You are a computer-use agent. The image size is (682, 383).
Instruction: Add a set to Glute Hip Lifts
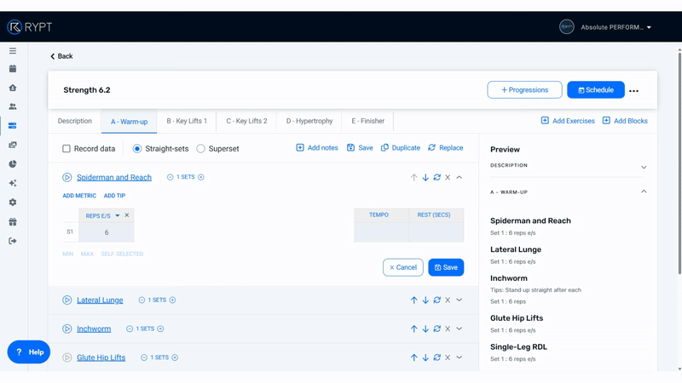[x=176, y=357]
